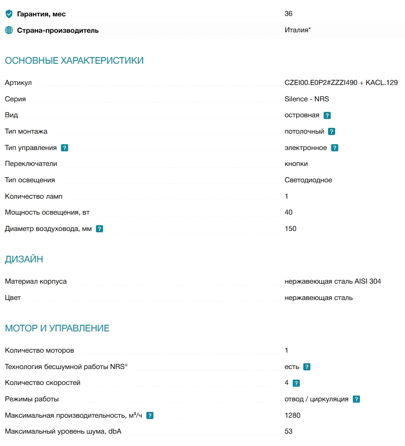Image resolution: width=405 pixels, height=446 pixels.
Task: Open the help tooltip beside потолочный
Action: coord(332,131)
